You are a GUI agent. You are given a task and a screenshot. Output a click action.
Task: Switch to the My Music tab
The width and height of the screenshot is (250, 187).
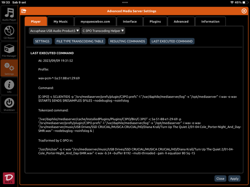(61, 21)
